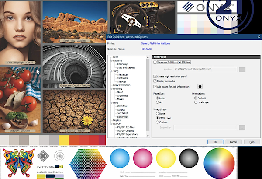The height and width of the screenshot is (179, 262).
Task: Click the butterfly graphic in test image
Action: (18, 163)
